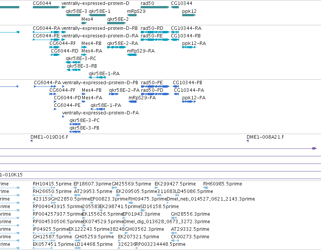Click the RH60985.5prime EST glyph
The width and height of the screenshot is (321, 250).
[206, 188]
